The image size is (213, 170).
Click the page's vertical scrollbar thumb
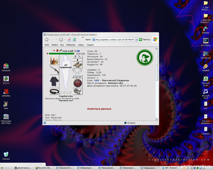point(157,65)
